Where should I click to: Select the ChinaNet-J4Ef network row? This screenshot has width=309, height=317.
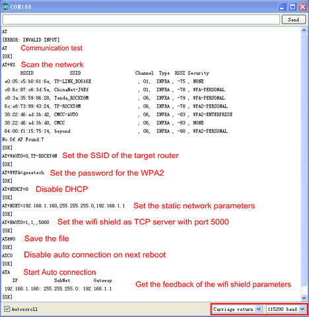pyautogui.click(x=114, y=90)
